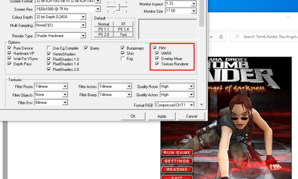
Task: Apply the PS 1.4 default preset
Action: 123,29
